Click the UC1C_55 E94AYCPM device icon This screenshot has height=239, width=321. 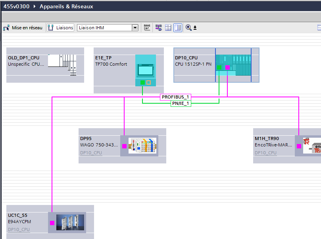click(x=70, y=222)
